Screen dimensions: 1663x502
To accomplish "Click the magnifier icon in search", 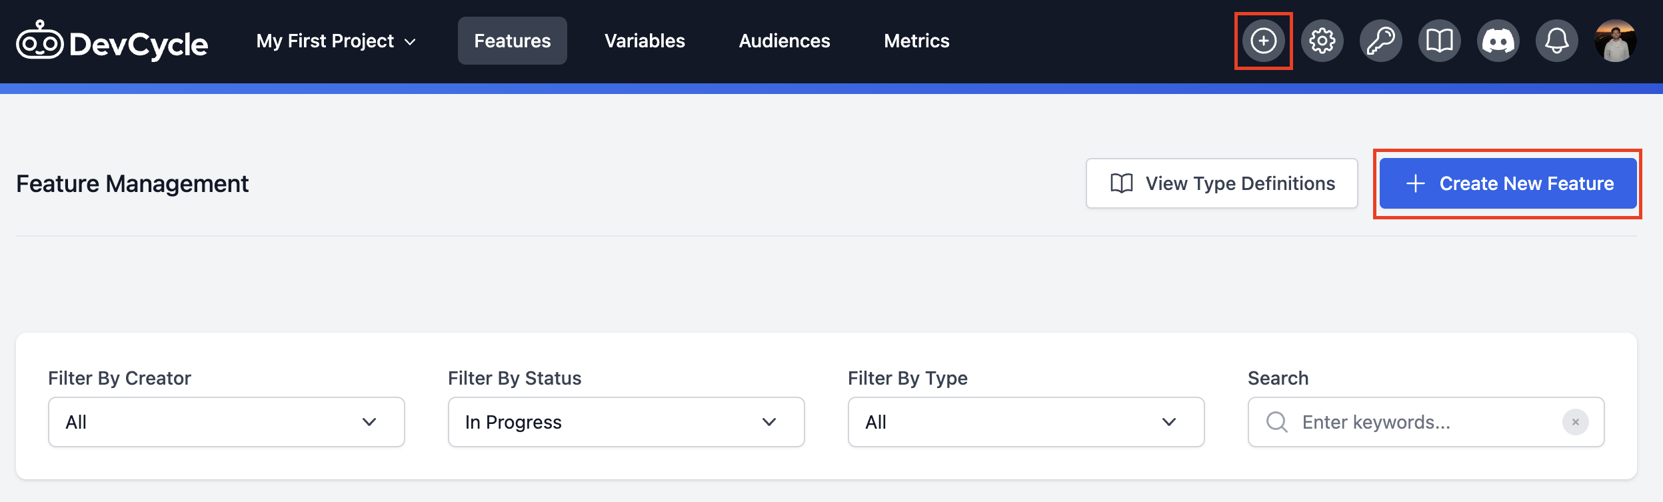I will tap(1276, 422).
